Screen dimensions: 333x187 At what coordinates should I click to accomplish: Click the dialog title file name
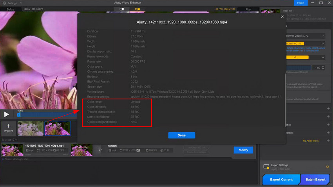(x=181, y=22)
